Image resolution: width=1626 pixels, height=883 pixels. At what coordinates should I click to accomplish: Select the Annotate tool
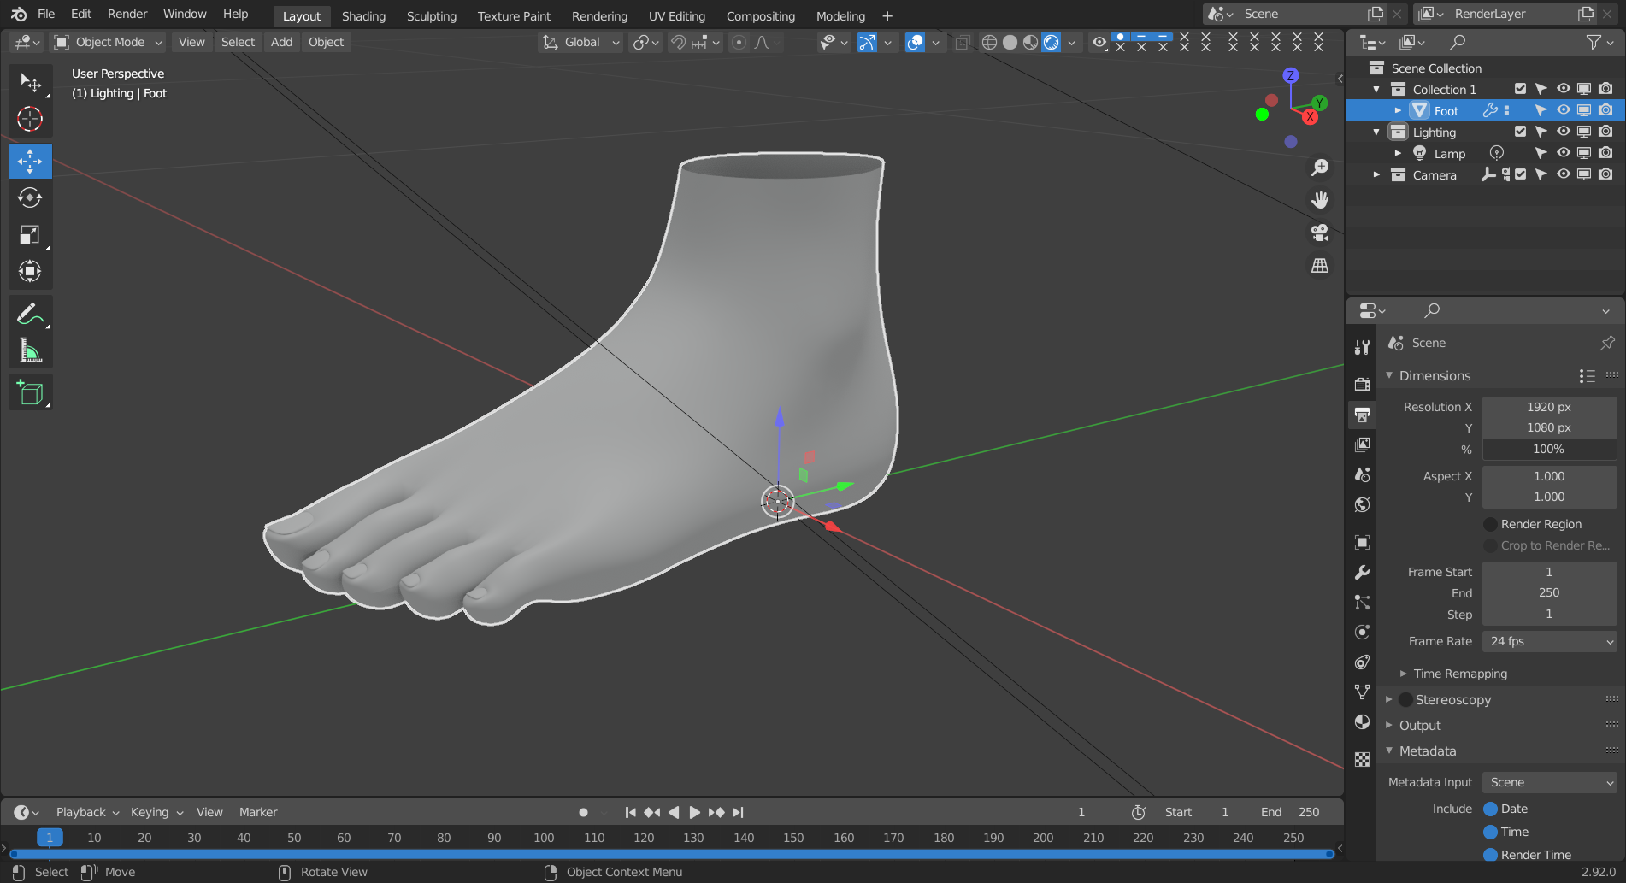tap(30, 313)
